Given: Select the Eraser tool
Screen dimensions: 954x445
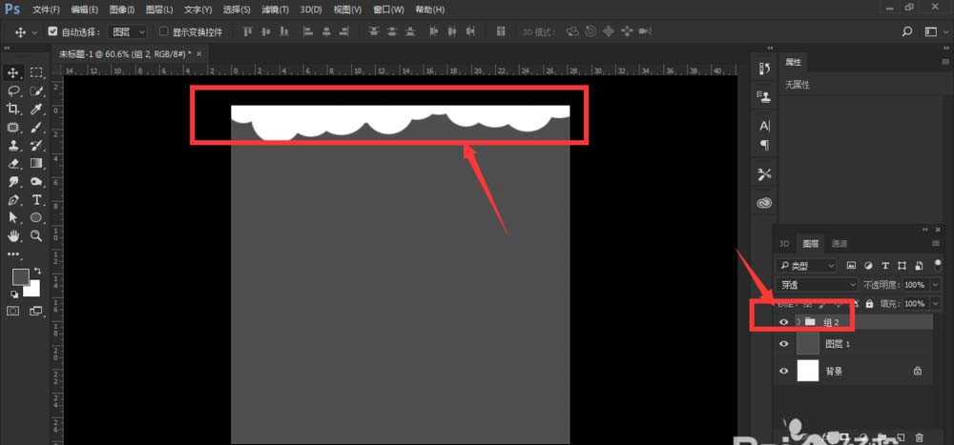Looking at the screenshot, I should tap(14, 164).
